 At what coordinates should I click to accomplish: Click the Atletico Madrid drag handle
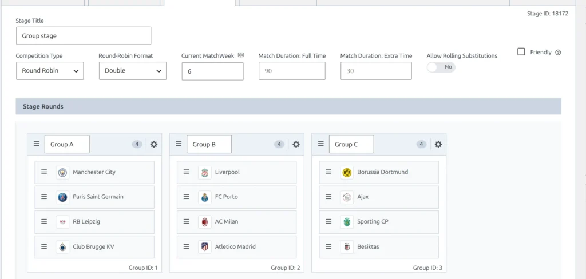click(186, 246)
